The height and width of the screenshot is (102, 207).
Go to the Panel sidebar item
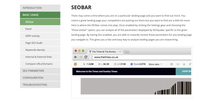[40, 29]
